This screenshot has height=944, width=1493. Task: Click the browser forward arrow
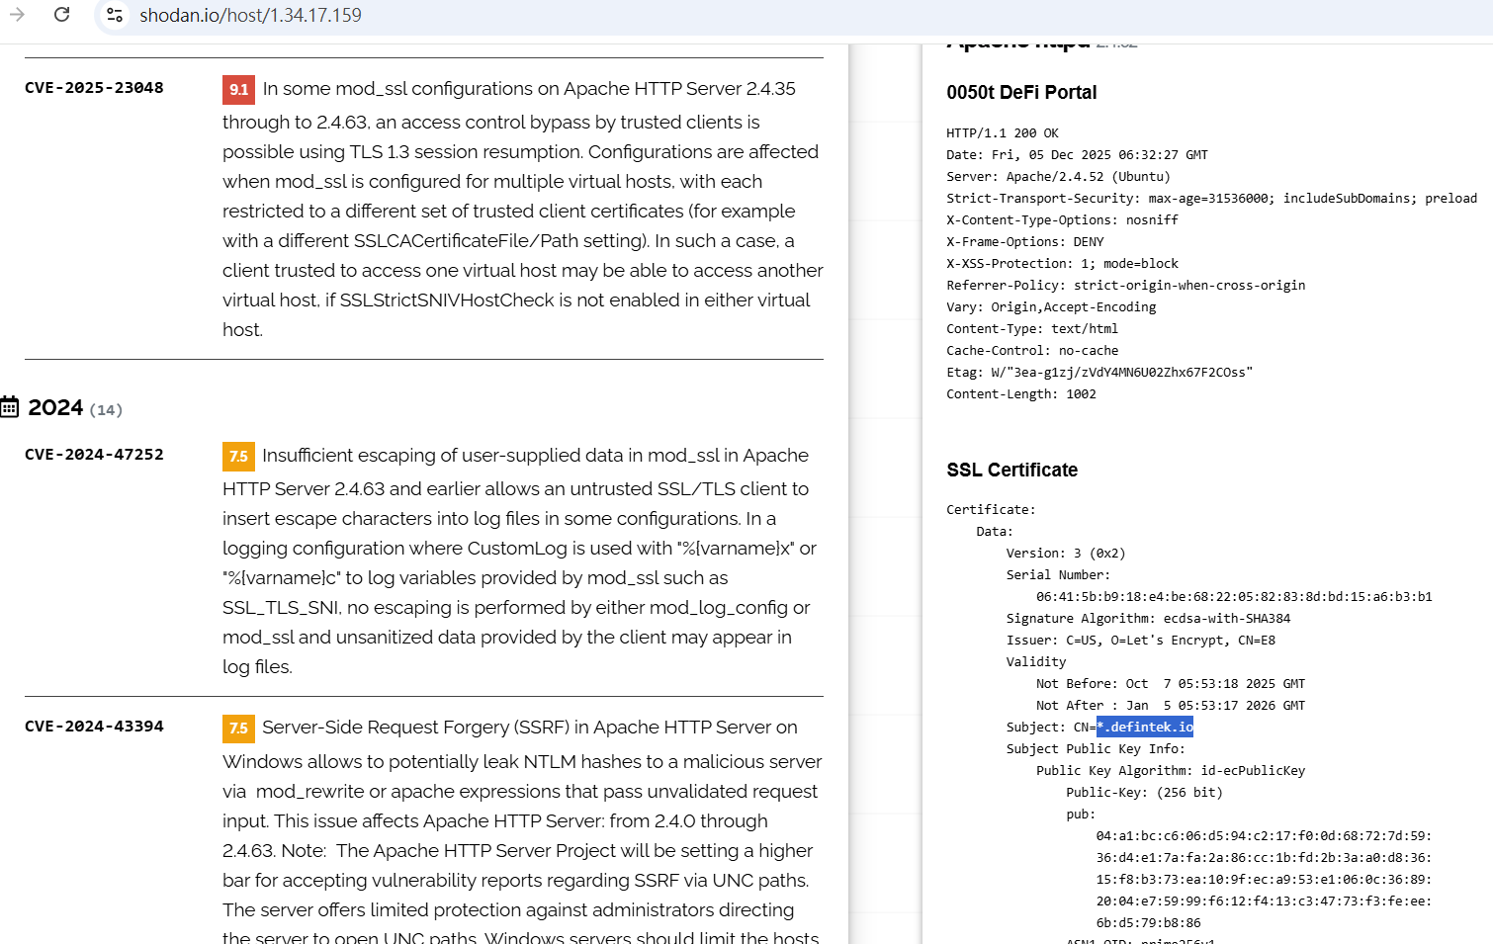pyautogui.click(x=17, y=15)
